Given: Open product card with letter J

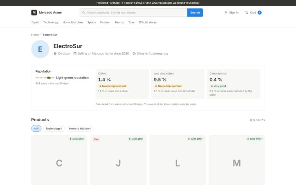Looking at the screenshot, I should (118, 160).
